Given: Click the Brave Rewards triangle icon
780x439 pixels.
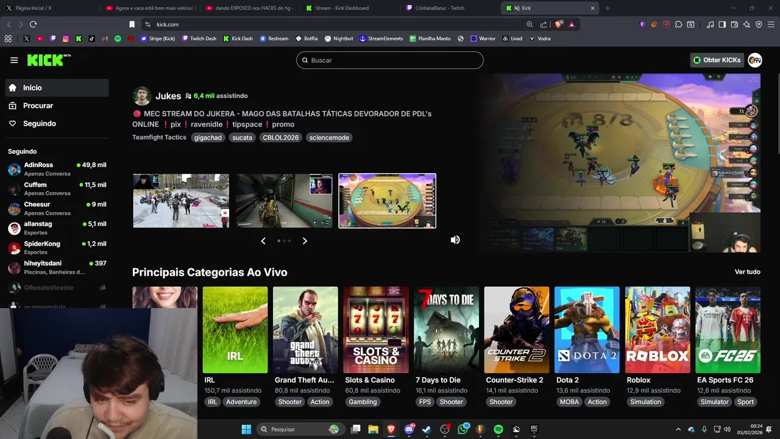Looking at the screenshot, I should [x=572, y=24].
